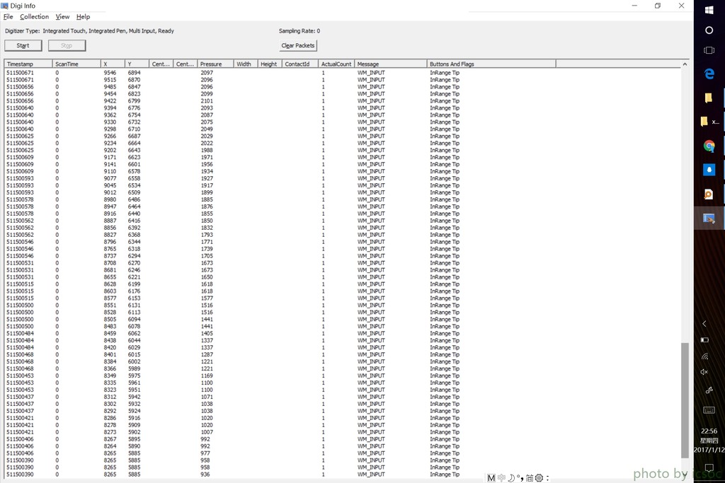The image size is (725, 483).
Task: Select the pressure value 1793
Action: click(207, 235)
